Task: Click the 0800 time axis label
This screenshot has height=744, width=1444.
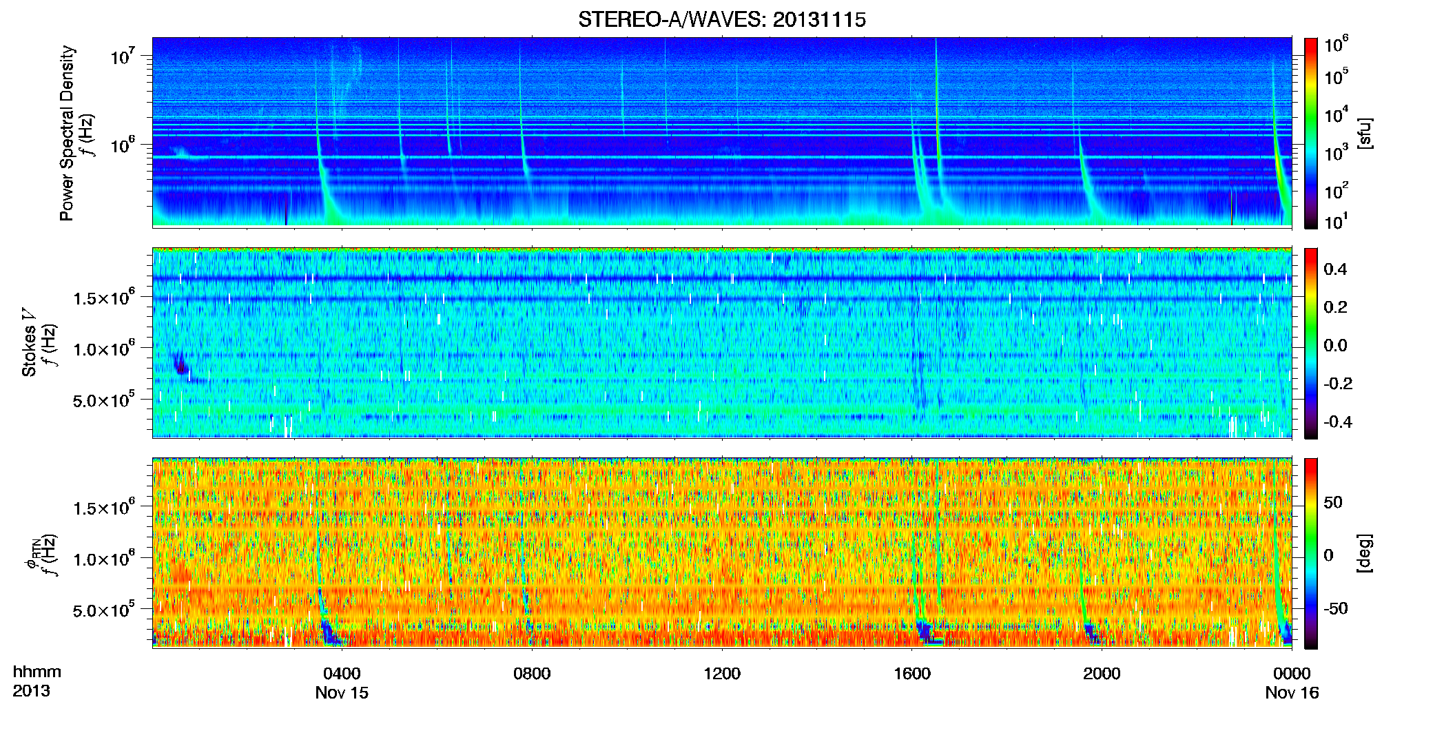Action: pos(532,673)
